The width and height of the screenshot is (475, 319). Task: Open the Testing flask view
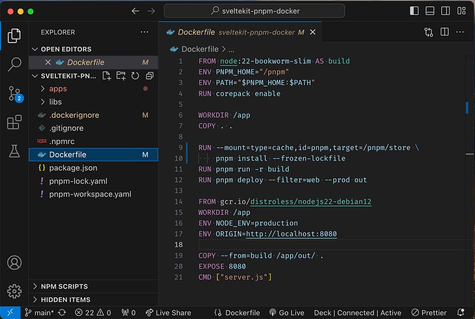point(14,151)
